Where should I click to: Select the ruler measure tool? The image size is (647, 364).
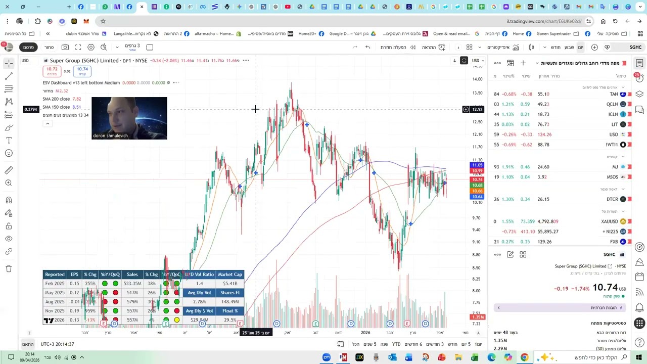point(9,170)
